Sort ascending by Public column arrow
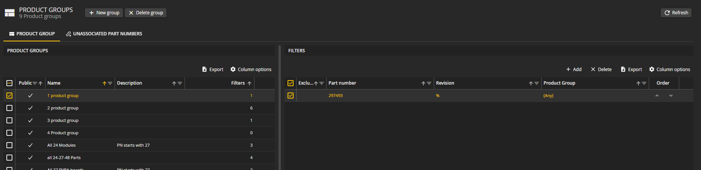701x170 pixels. coord(41,83)
